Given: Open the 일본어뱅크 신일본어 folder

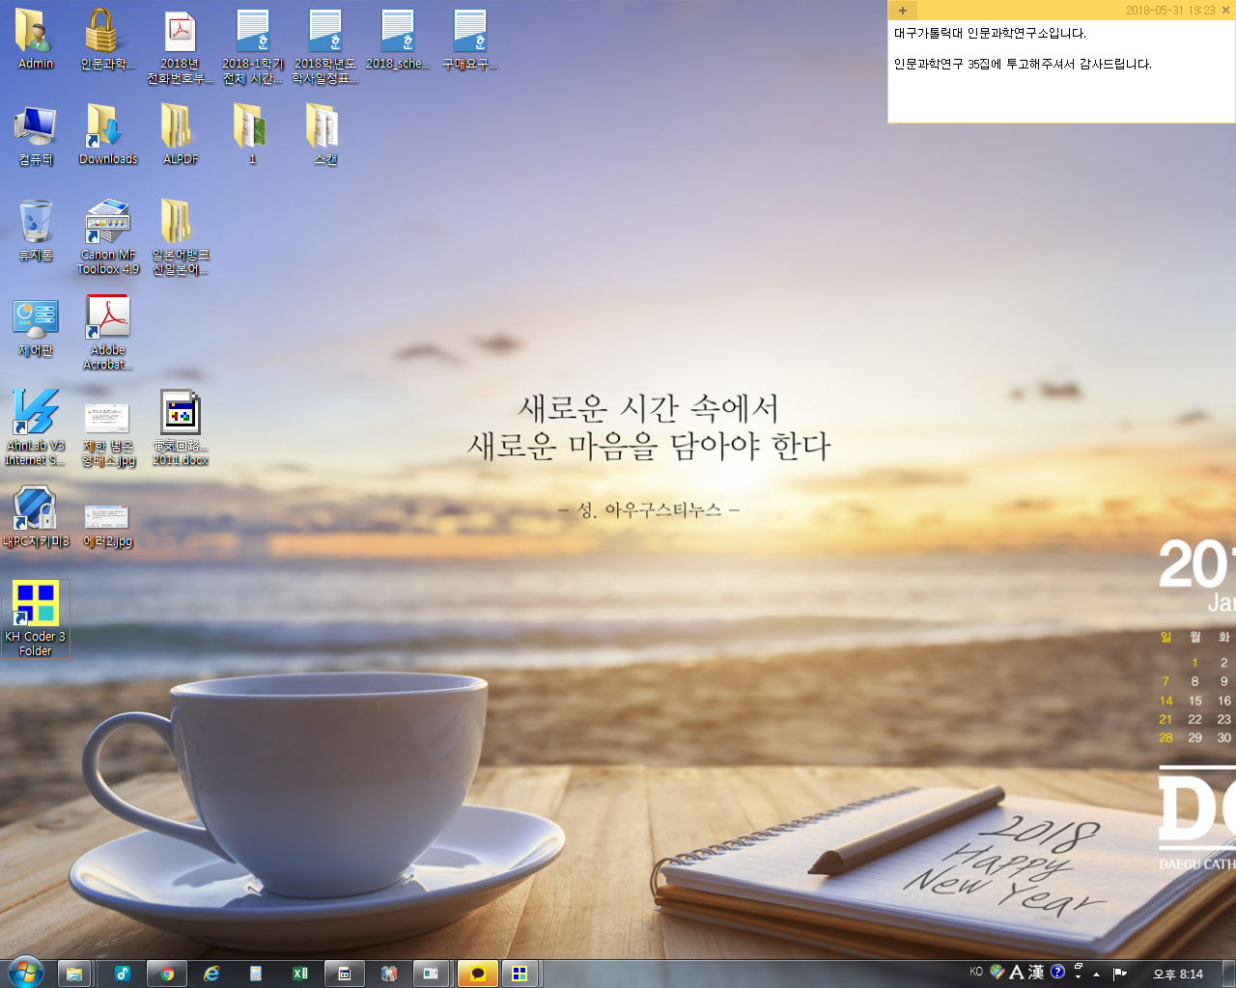Looking at the screenshot, I should pos(180,237).
